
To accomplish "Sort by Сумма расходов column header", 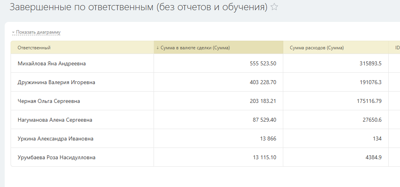I will [x=317, y=48].
